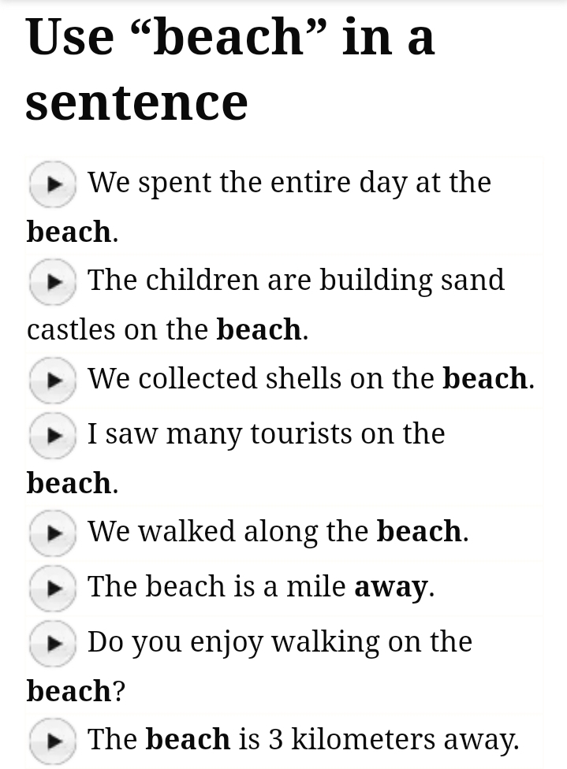This screenshot has height=769, width=567.
Task: Click the text "The children are building sand"
Action: (295, 280)
